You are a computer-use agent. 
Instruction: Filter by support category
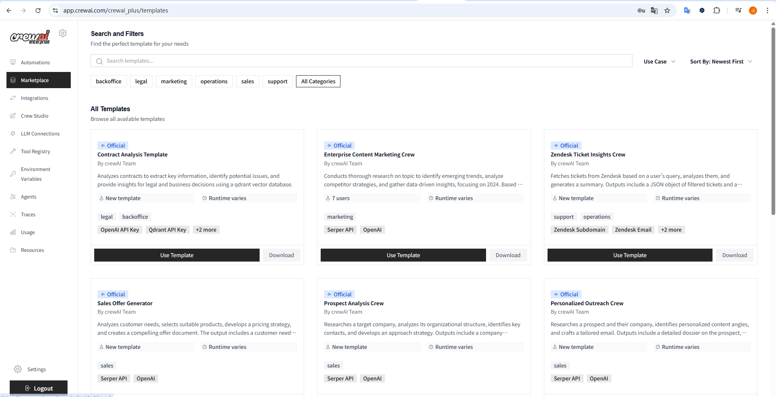coord(277,81)
